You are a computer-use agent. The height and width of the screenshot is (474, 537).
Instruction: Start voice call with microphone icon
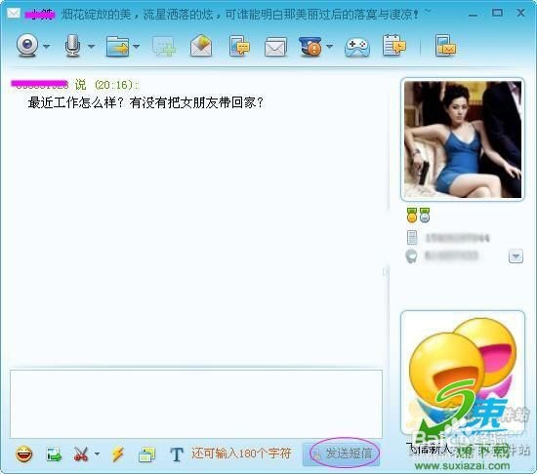[72, 46]
